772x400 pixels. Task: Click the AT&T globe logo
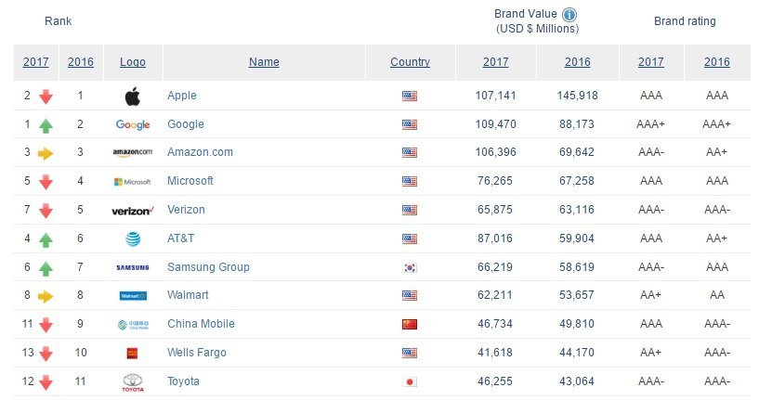(x=132, y=239)
